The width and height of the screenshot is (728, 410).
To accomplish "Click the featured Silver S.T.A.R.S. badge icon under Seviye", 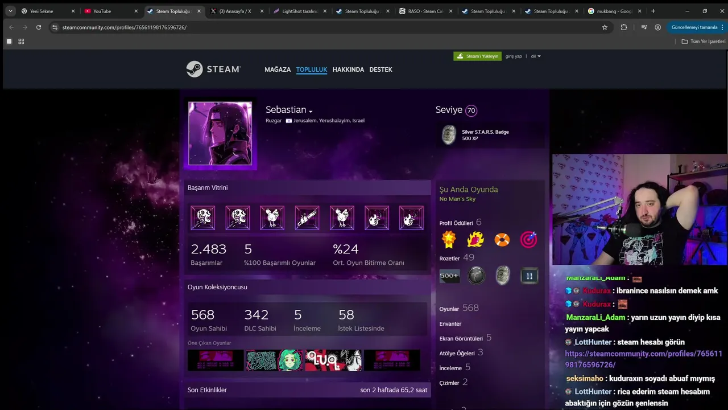I will (449, 135).
